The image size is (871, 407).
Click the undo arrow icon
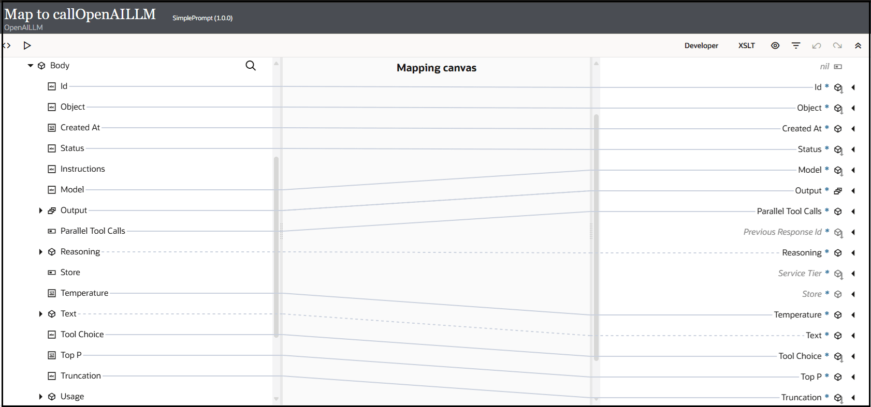click(817, 46)
